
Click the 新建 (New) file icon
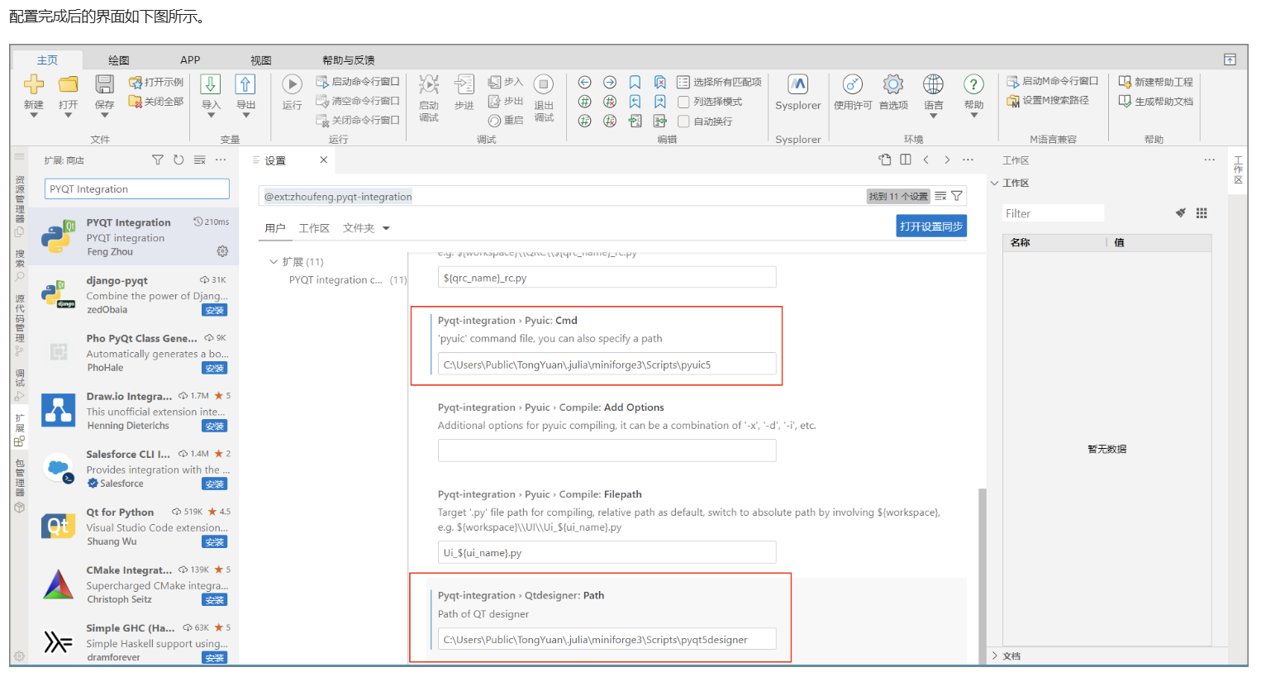click(34, 83)
